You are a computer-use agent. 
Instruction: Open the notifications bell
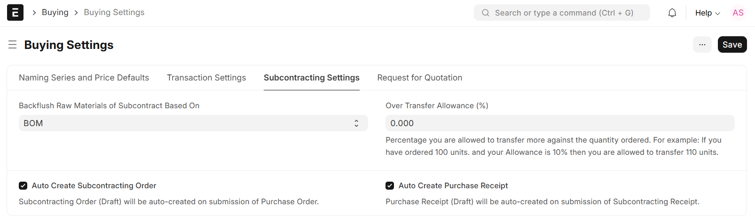pos(672,13)
